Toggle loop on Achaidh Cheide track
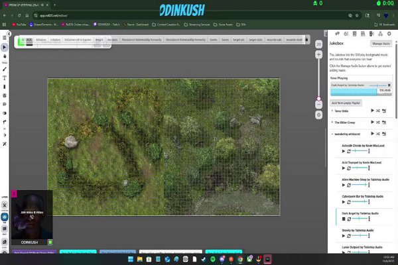This screenshot has height=265, width=398. pos(349,152)
